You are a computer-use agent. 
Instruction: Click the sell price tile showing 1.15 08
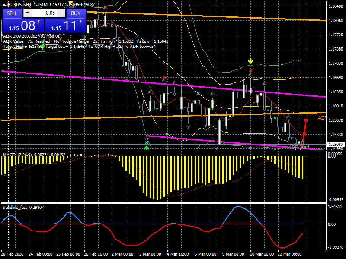(23, 25)
